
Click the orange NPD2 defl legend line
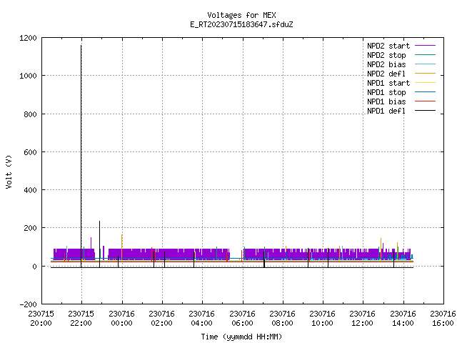(425, 73)
